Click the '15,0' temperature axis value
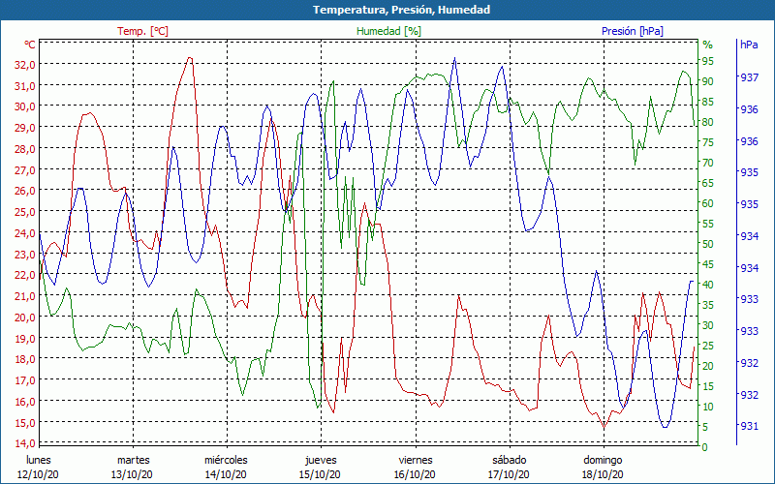The height and width of the screenshot is (484, 775). tap(26, 423)
